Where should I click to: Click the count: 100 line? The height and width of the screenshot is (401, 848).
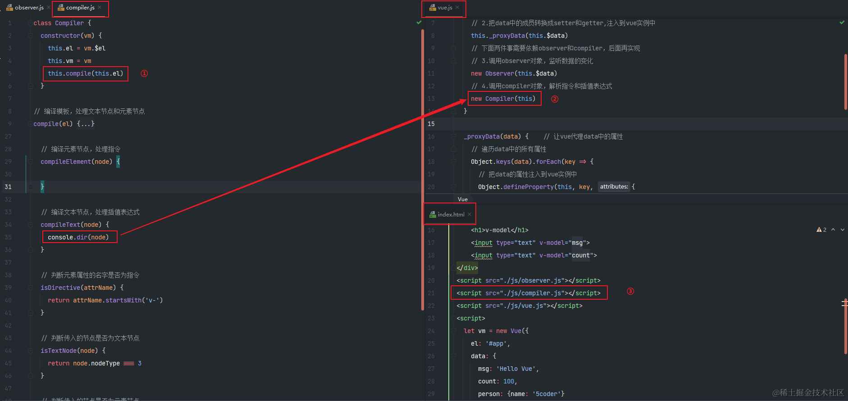point(498,381)
